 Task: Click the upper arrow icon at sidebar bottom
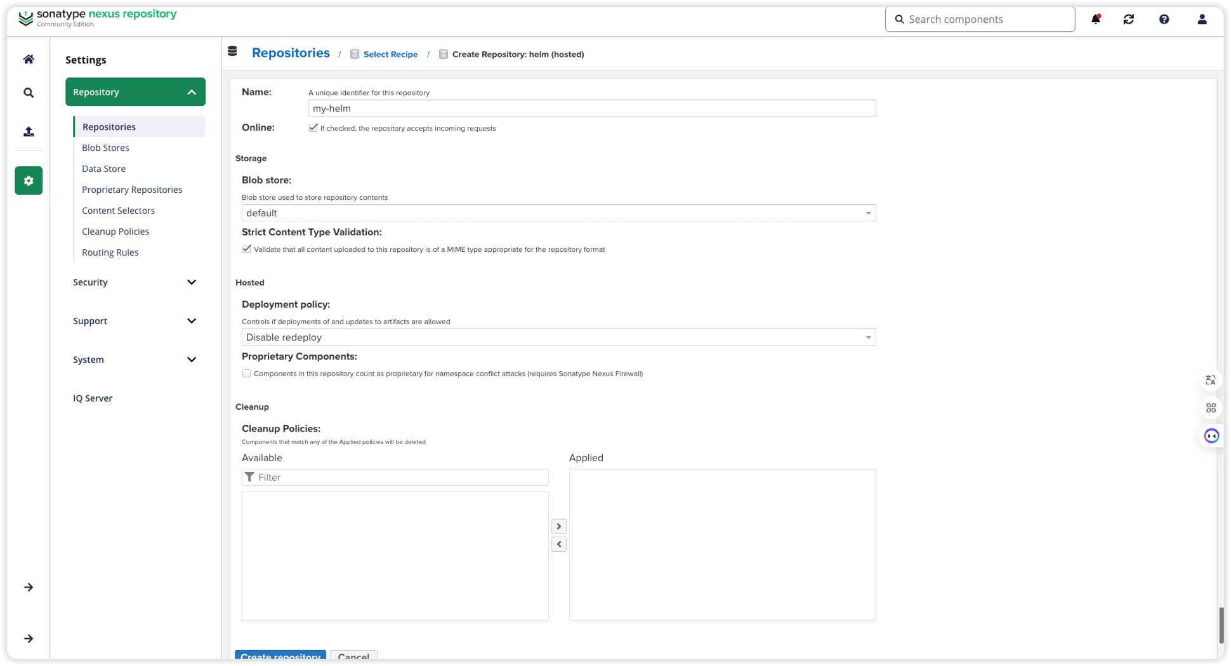[x=29, y=587]
